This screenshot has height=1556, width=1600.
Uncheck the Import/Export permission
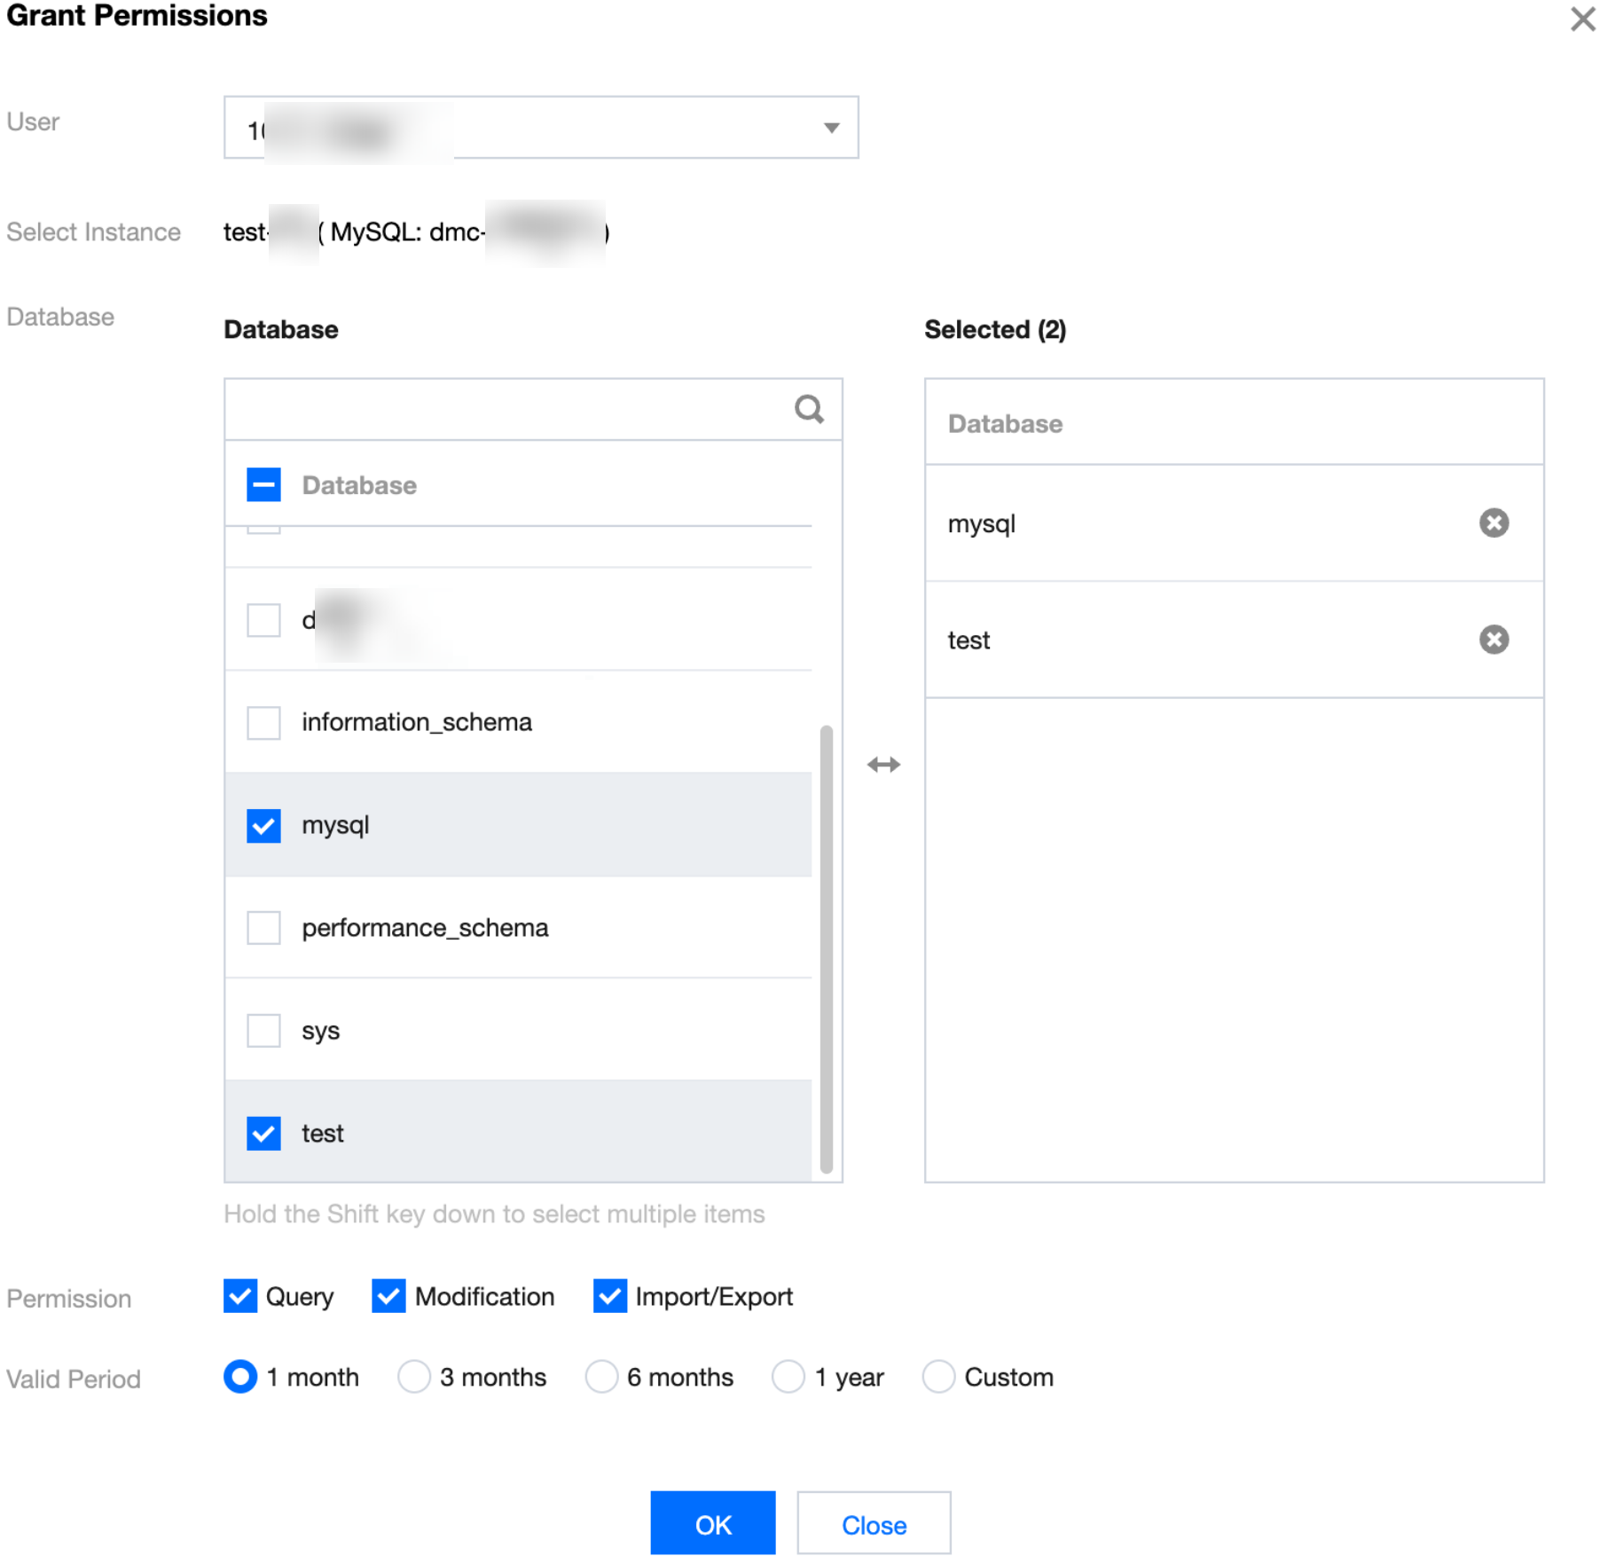point(609,1296)
